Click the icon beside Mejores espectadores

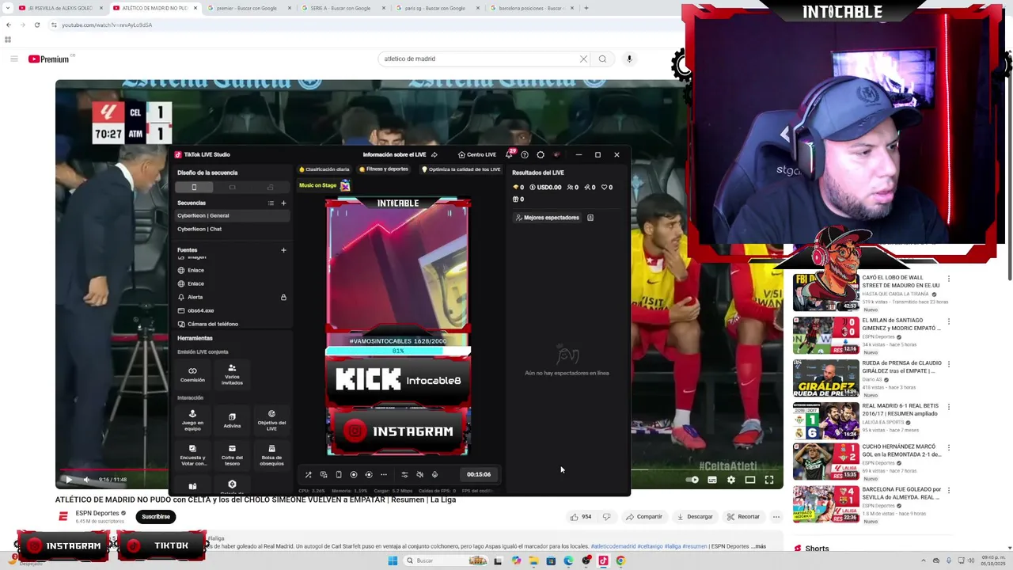coord(590,217)
